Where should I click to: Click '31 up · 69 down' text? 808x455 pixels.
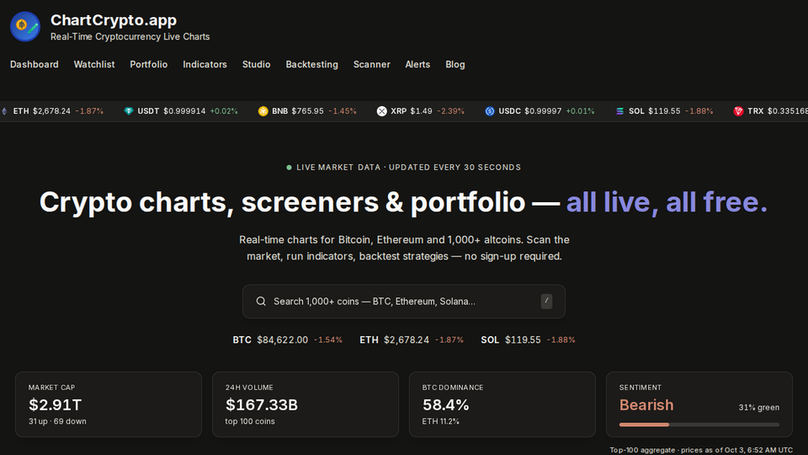[57, 421]
